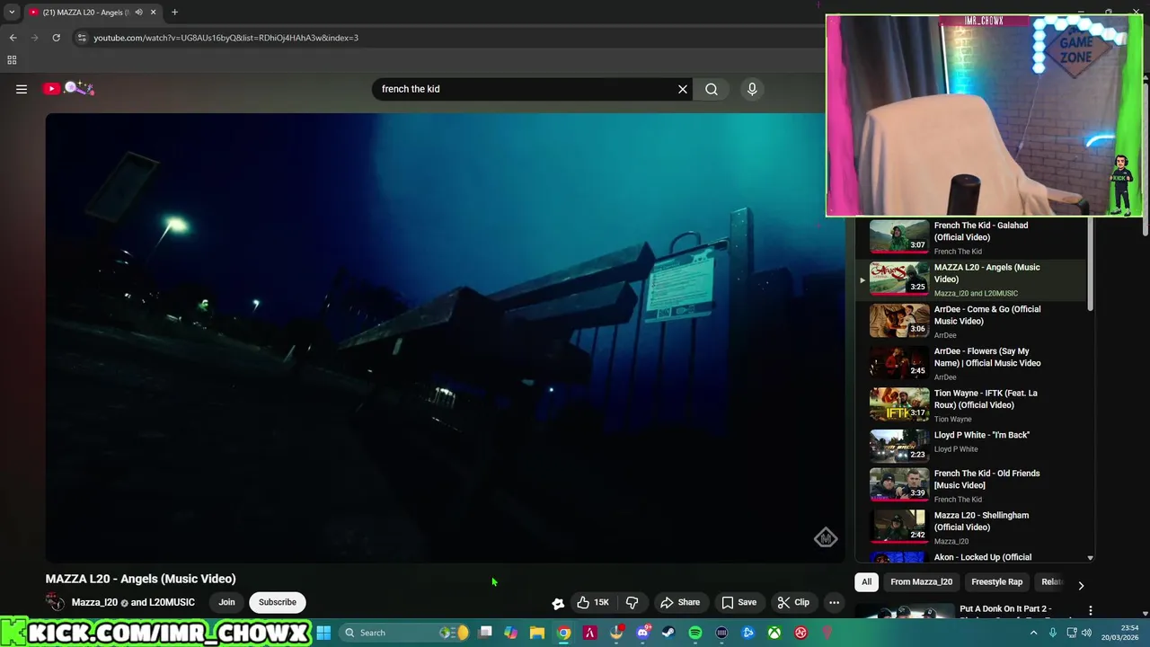
Task: Play ArrDee Come & Go thumbnail
Action: (x=899, y=320)
